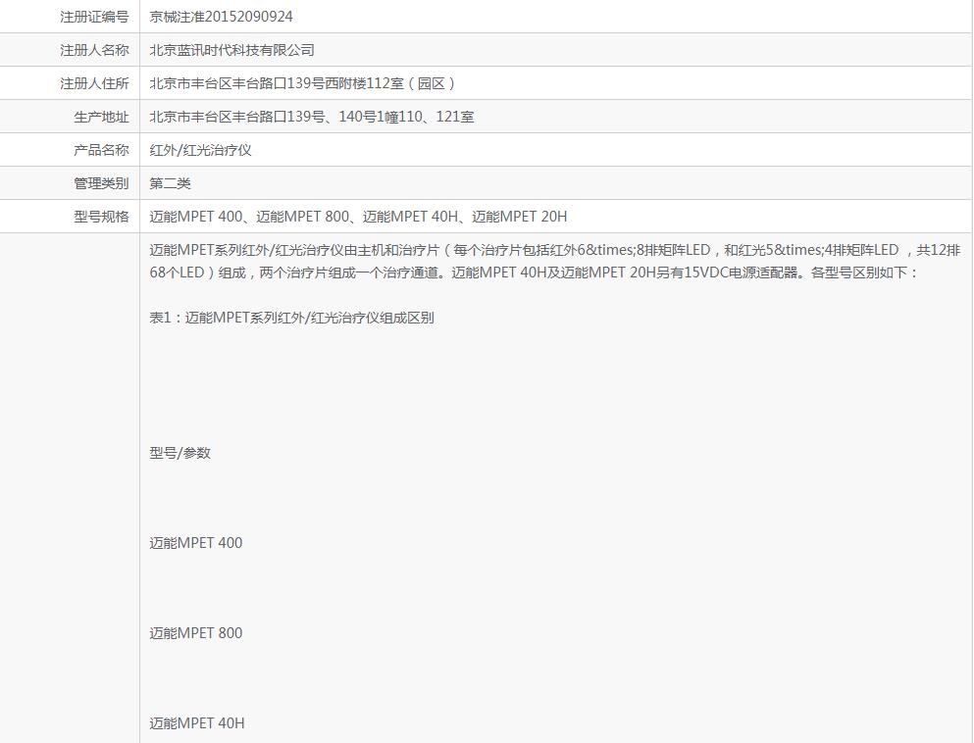The image size is (974, 743).
Task: Click the 型号/参数 header text
Action: (180, 453)
